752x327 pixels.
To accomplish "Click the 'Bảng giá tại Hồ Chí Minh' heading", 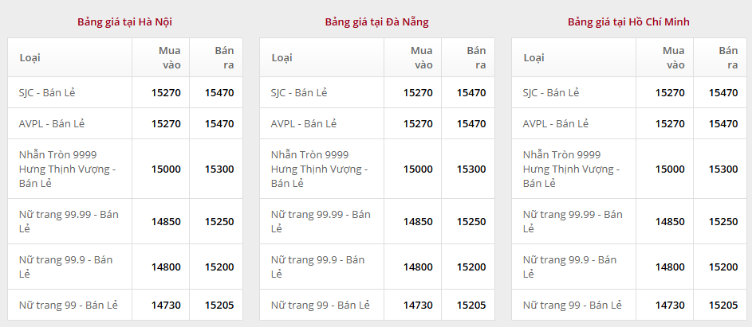I will [628, 21].
